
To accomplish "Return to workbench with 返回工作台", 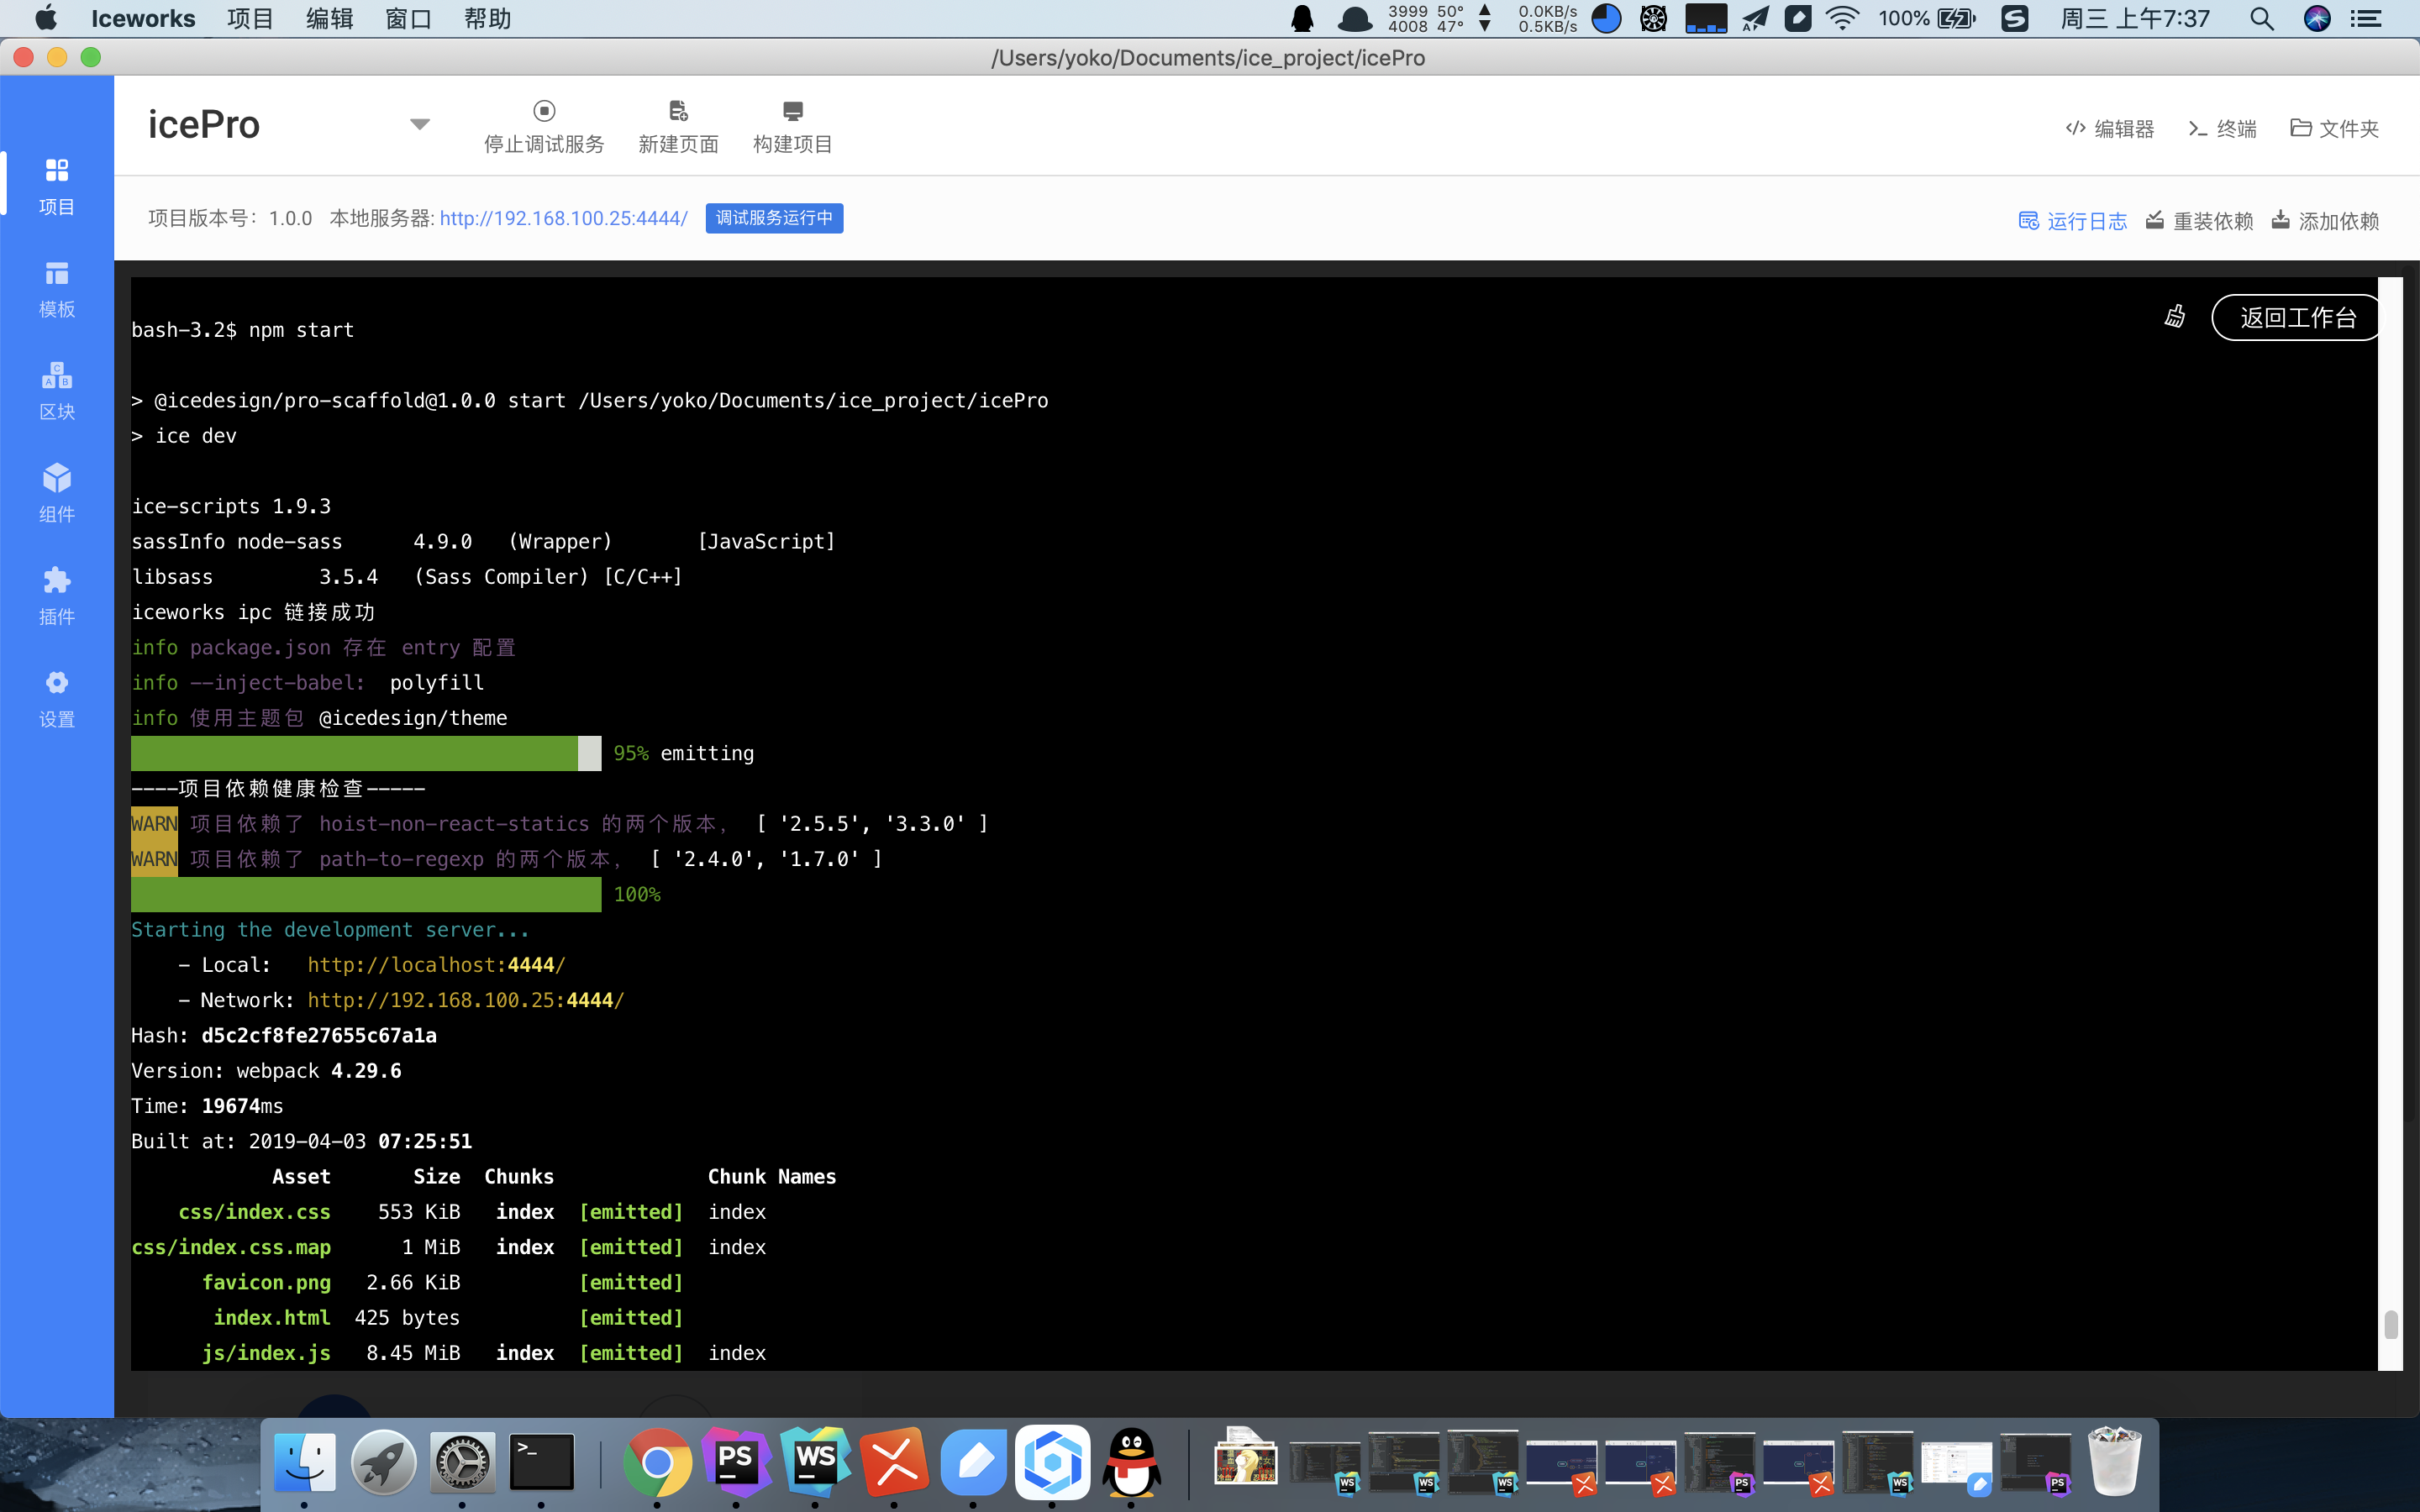I will click(x=2296, y=318).
